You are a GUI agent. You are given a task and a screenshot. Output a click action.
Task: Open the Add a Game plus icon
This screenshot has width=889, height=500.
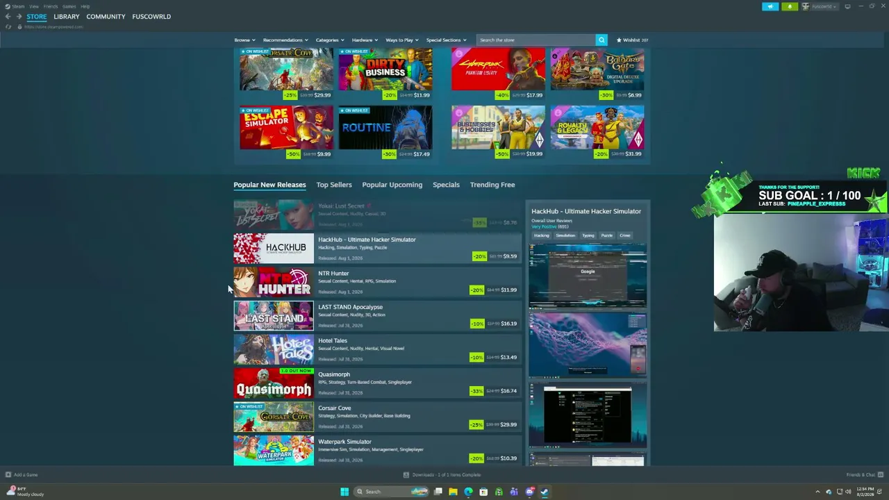[x=8, y=475]
